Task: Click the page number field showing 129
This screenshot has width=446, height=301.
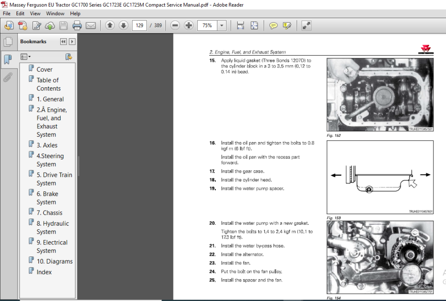Action: point(139,25)
